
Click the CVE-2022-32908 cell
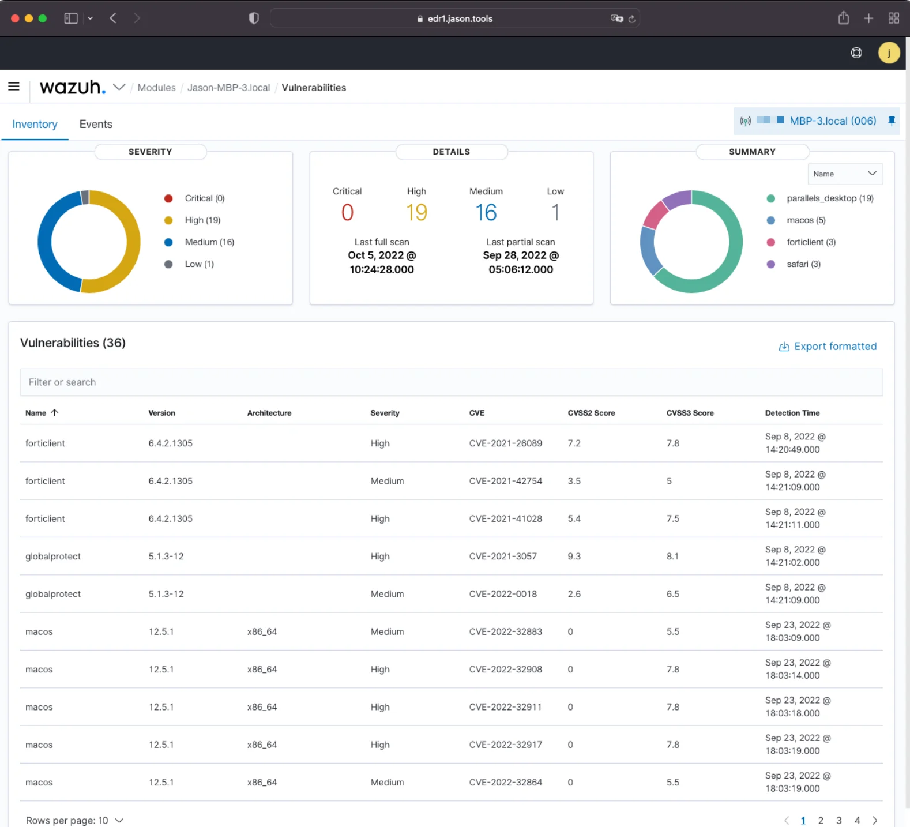pyautogui.click(x=506, y=670)
